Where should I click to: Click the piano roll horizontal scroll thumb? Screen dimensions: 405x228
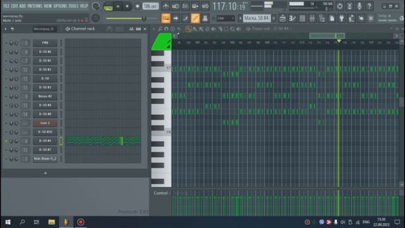coord(327,35)
